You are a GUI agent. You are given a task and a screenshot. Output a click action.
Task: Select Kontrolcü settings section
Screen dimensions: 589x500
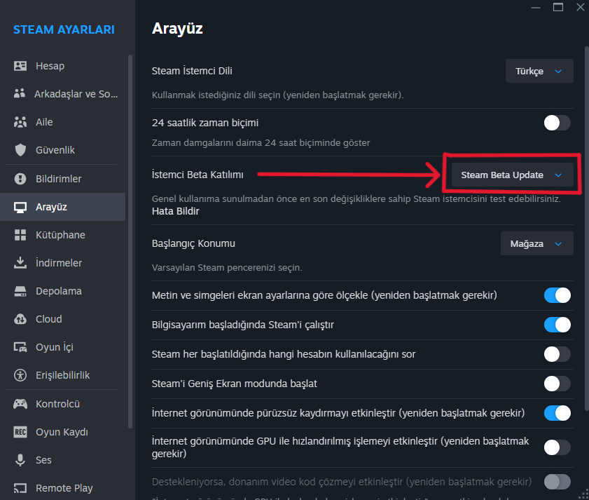[x=63, y=404]
